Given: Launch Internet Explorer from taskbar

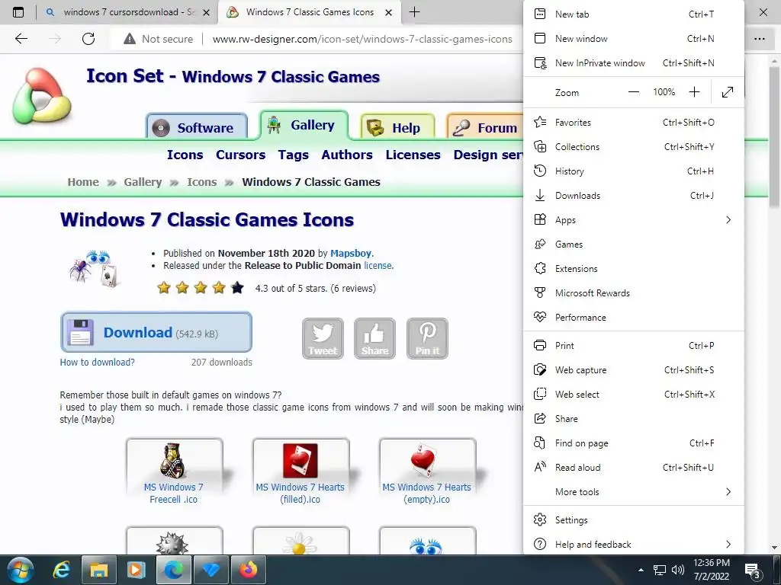Looking at the screenshot, I should coord(61,570).
